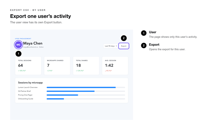This screenshot has height=130, width=217.
Task: Click the Microapps Shared value 7
Action: click(x=48, y=65)
